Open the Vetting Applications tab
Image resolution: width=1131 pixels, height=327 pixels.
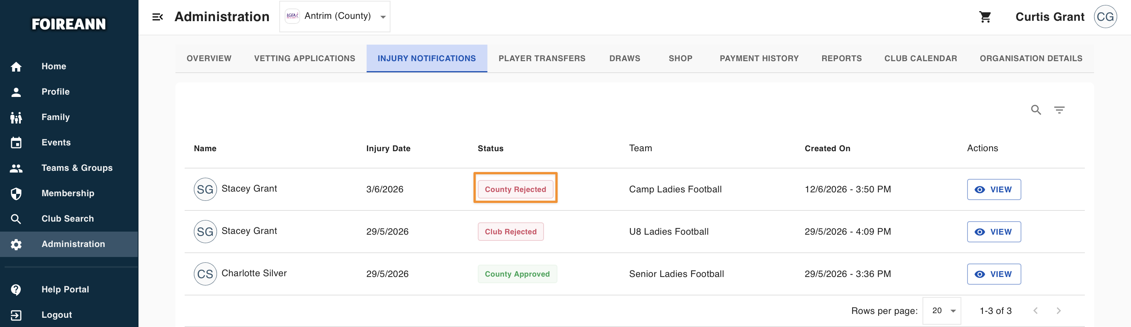304,58
